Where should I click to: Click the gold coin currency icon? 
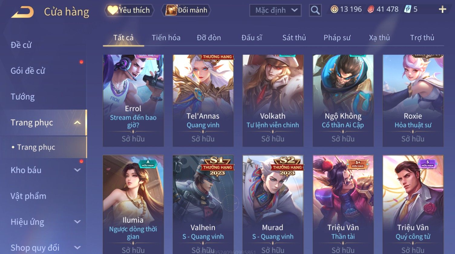pos(334,9)
